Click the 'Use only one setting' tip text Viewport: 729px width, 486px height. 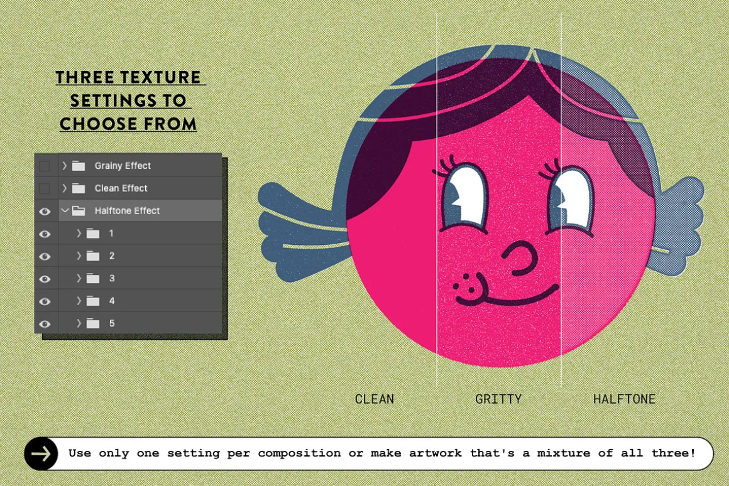[x=381, y=453]
